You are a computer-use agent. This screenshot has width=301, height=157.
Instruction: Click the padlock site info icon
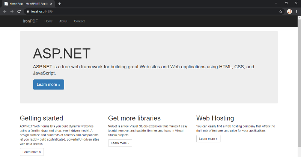point(28,12)
